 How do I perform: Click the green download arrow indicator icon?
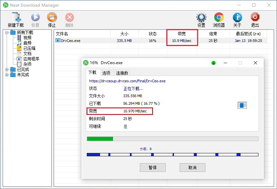tap(213, 63)
